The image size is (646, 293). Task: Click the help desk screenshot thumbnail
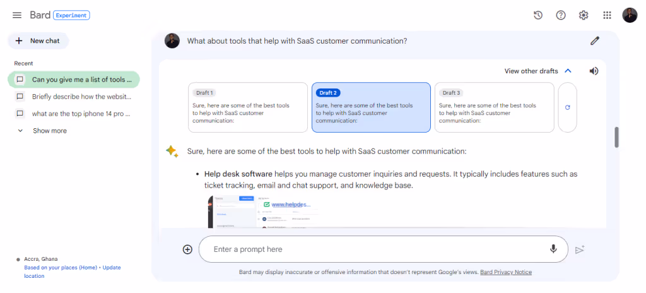click(x=263, y=212)
